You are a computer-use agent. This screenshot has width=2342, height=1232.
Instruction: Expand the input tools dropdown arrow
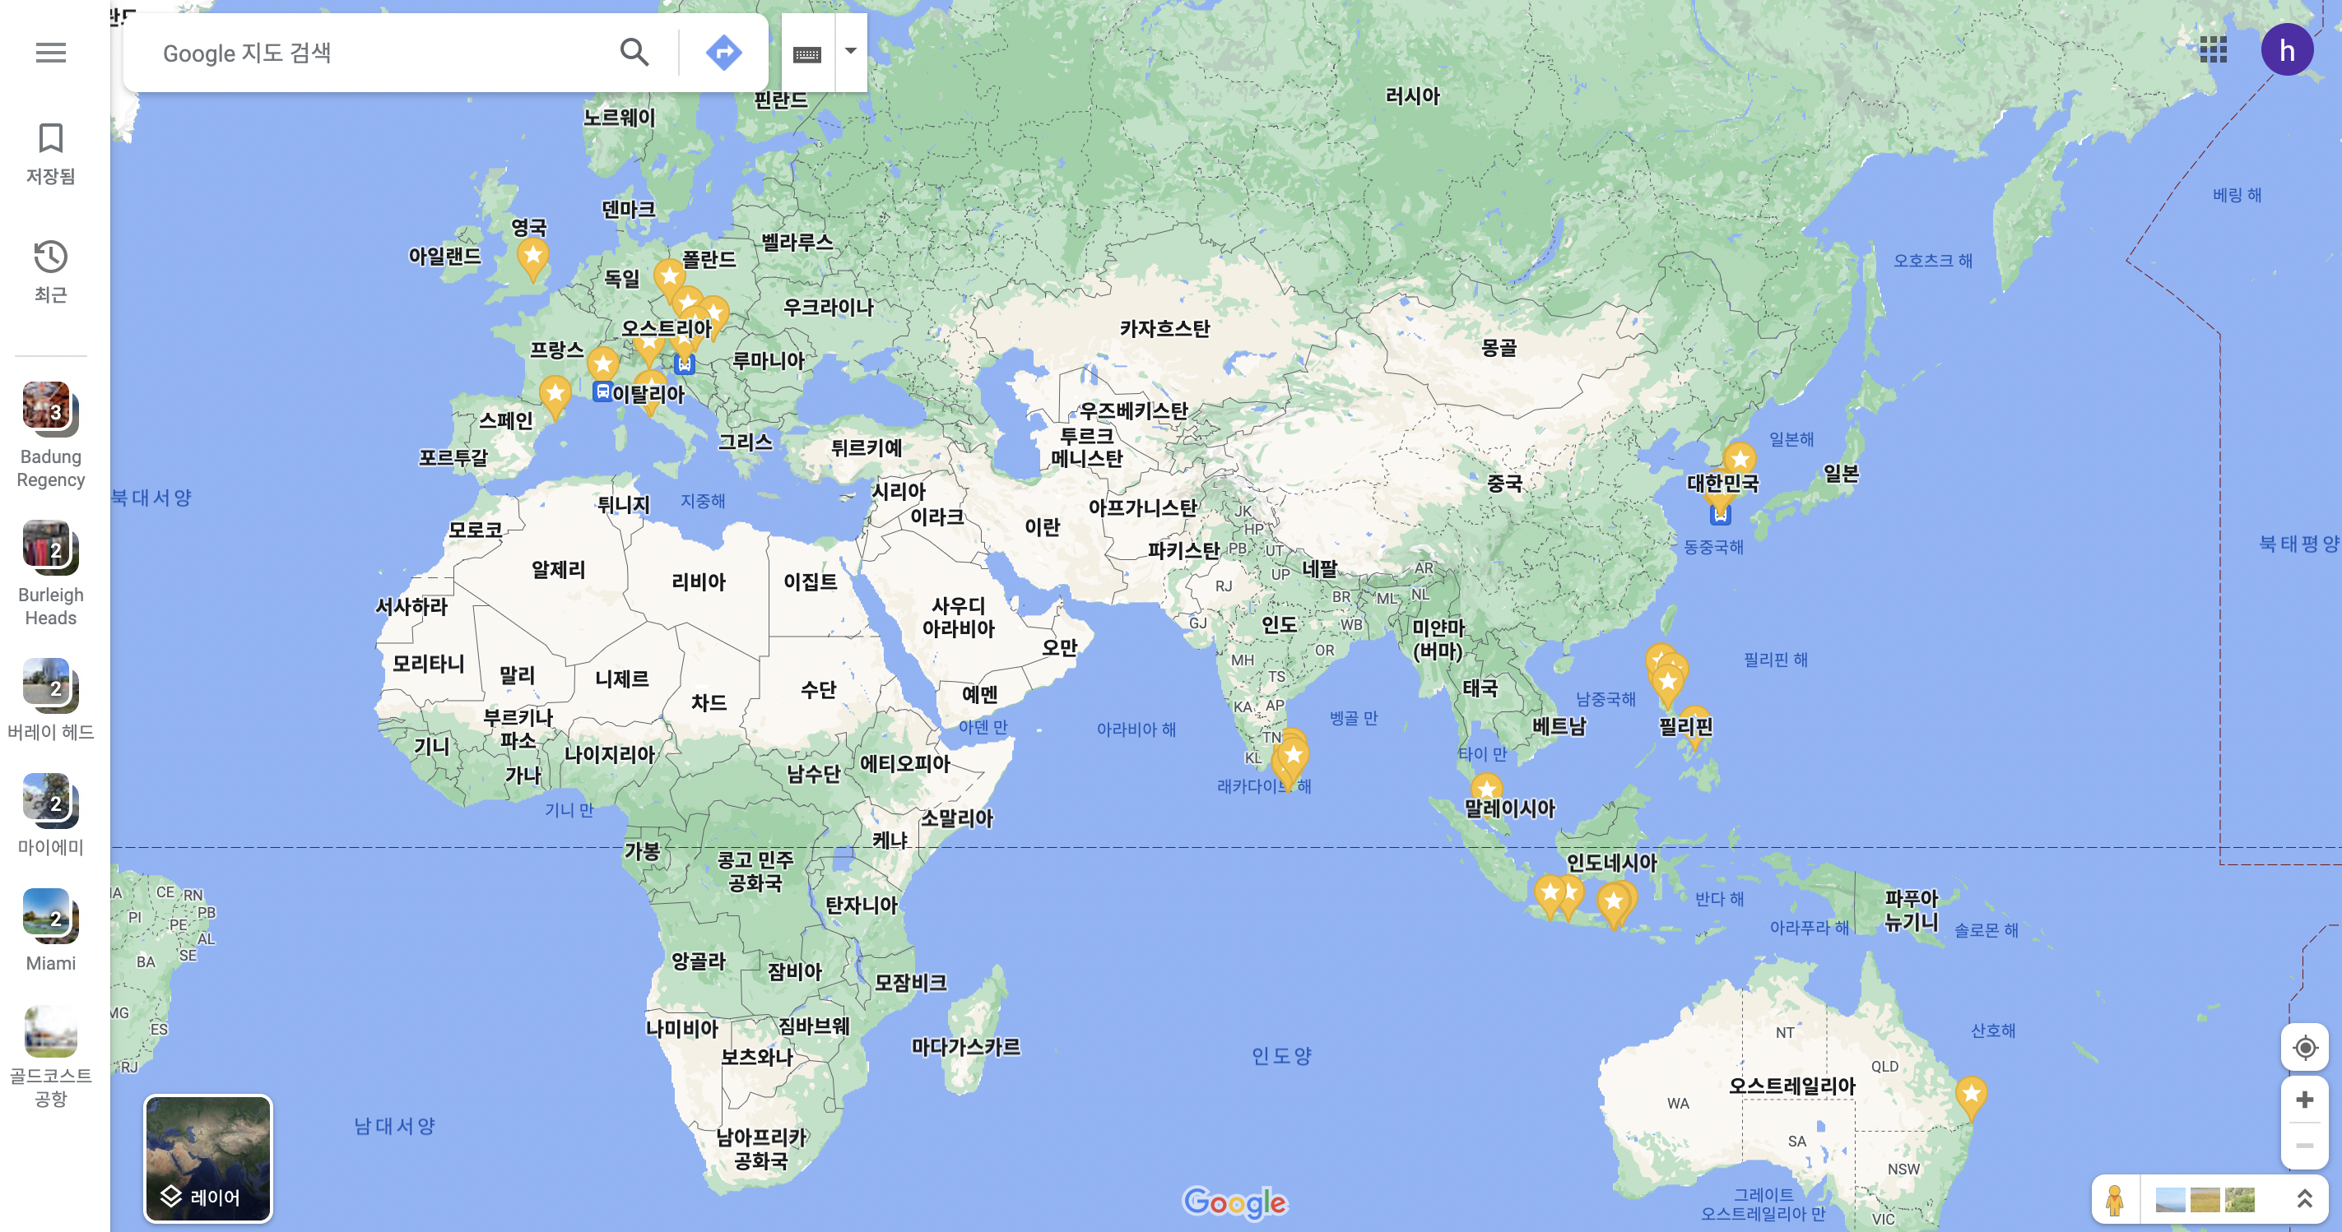(850, 52)
